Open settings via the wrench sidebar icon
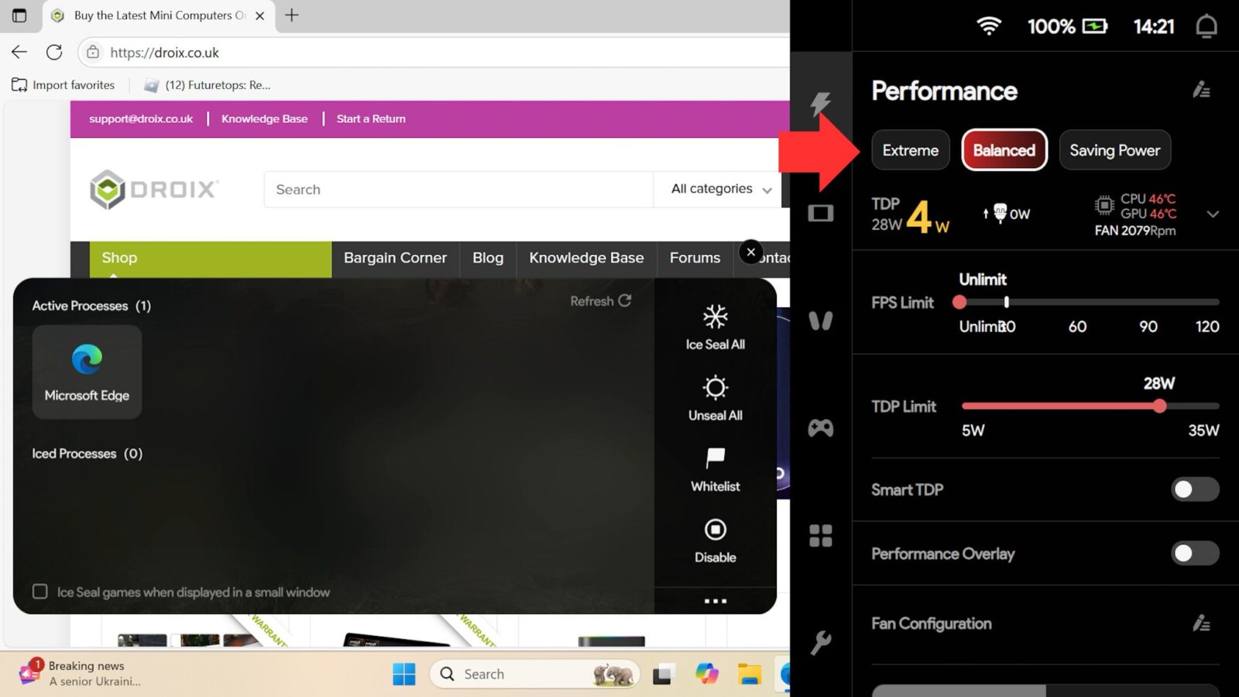1239x697 pixels. pos(821,642)
